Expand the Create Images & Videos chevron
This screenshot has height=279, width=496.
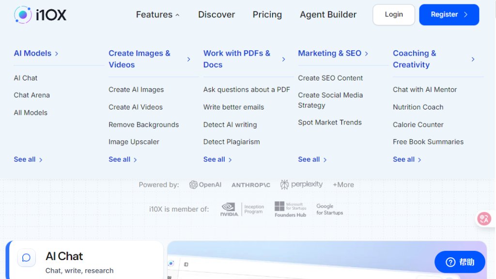(x=188, y=59)
